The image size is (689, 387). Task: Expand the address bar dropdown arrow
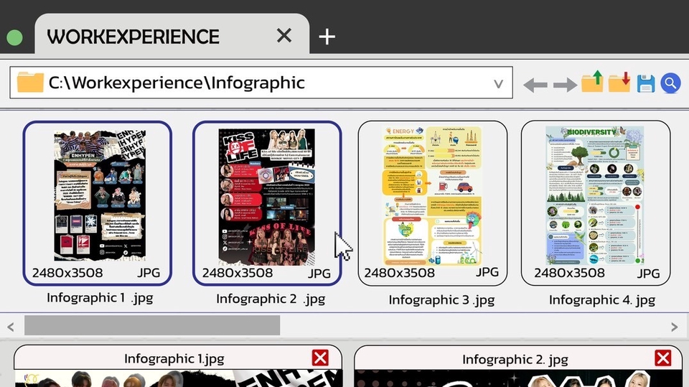pos(498,83)
